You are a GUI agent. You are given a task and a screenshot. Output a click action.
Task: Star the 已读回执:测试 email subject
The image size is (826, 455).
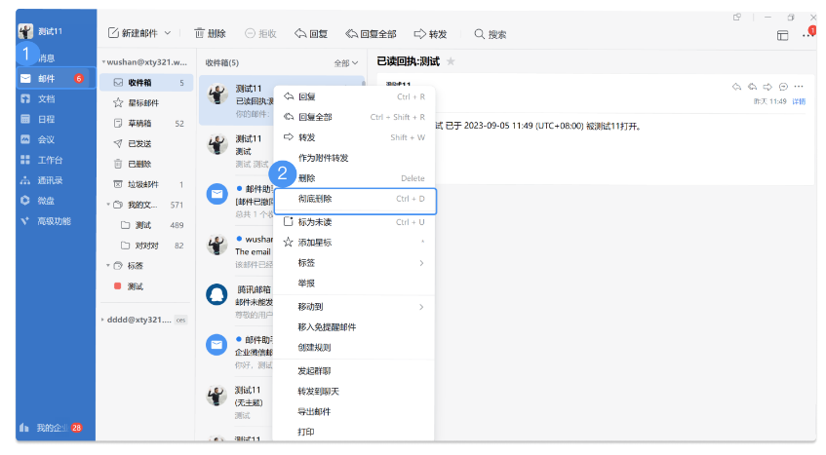point(451,61)
